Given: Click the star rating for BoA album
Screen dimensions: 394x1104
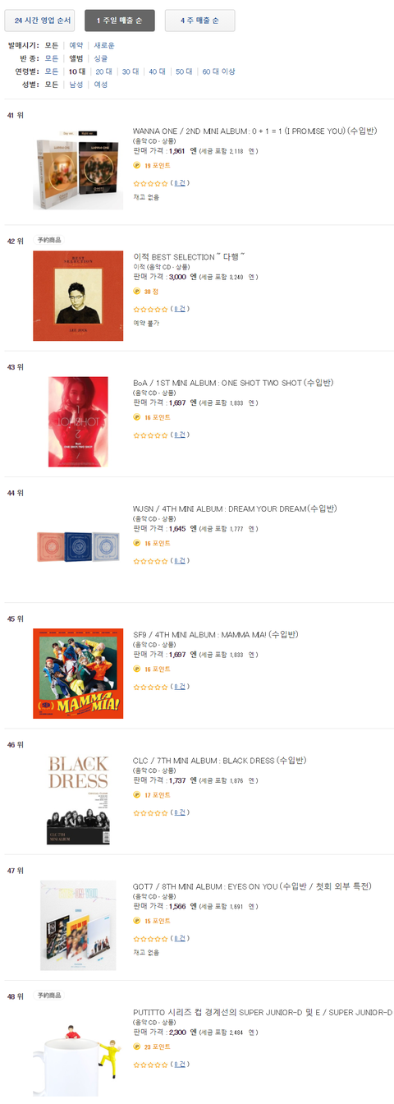Looking at the screenshot, I should (x=150, y=435).
